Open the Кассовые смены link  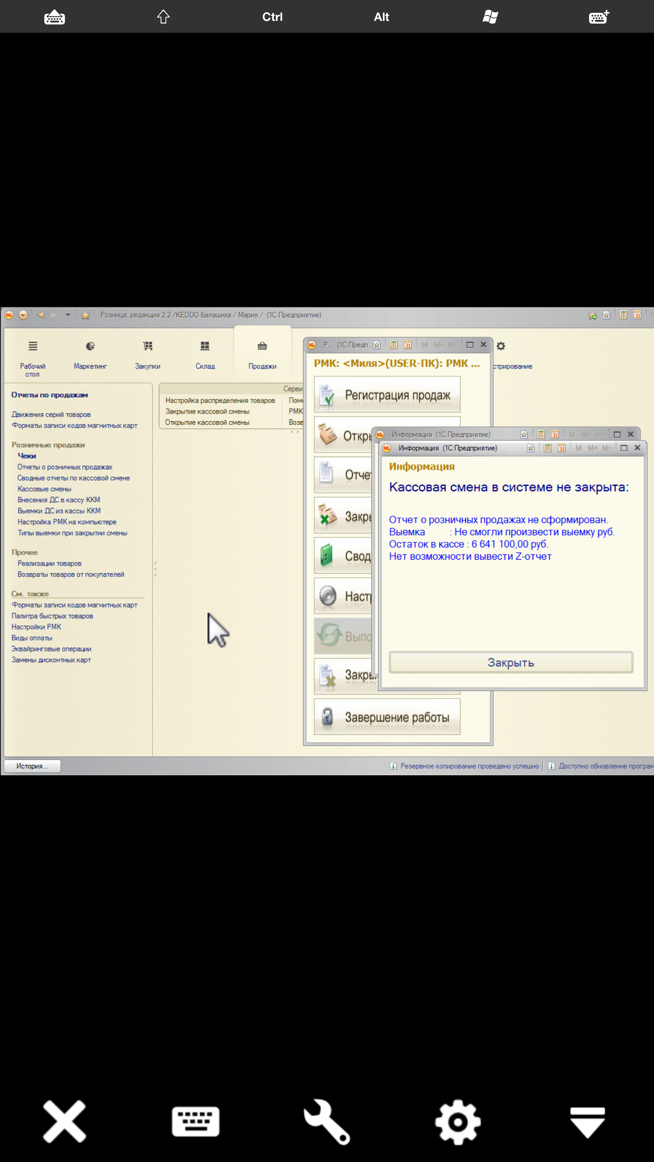point(44,489)
